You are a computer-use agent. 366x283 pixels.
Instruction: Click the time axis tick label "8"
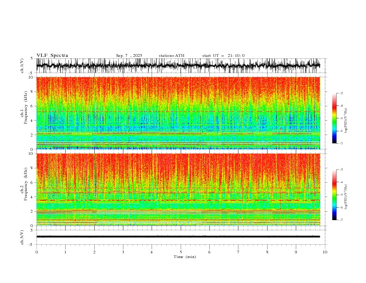coord(267,252)
